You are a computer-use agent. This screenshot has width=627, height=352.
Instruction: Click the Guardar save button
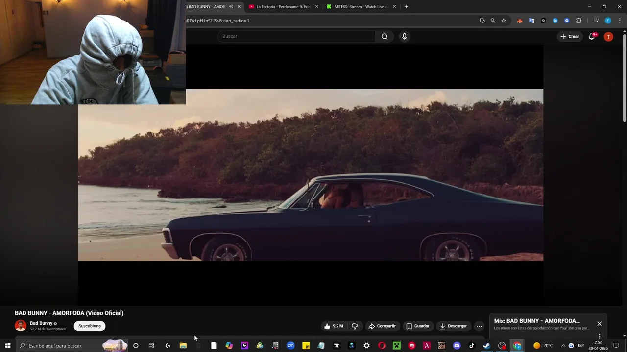pos(418,326)
